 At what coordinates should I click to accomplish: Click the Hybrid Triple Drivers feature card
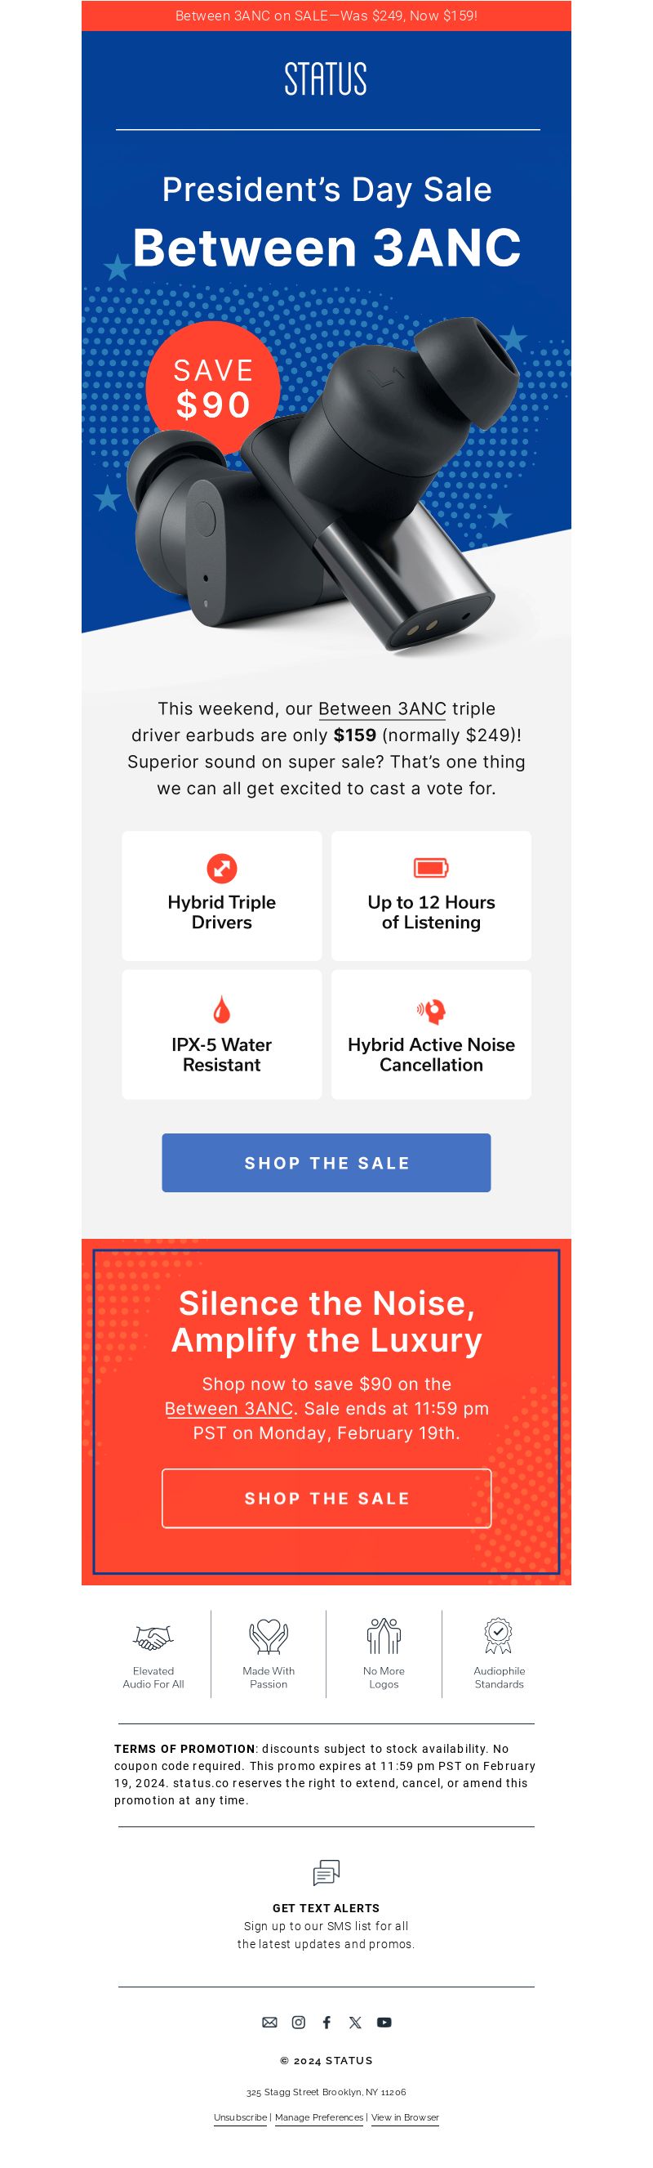222,896
